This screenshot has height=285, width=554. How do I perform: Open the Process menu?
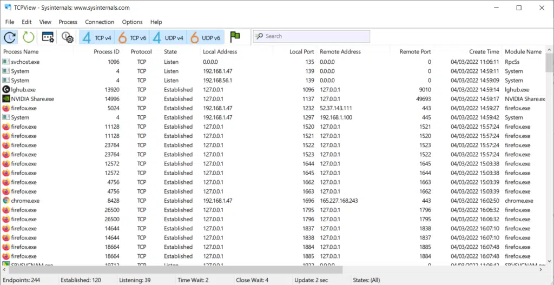68,22
